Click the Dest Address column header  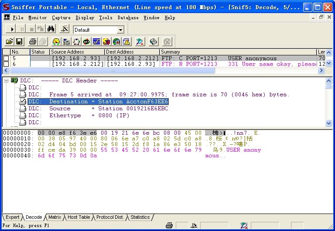132,52
